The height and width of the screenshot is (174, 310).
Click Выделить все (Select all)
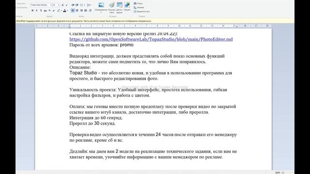142,12
